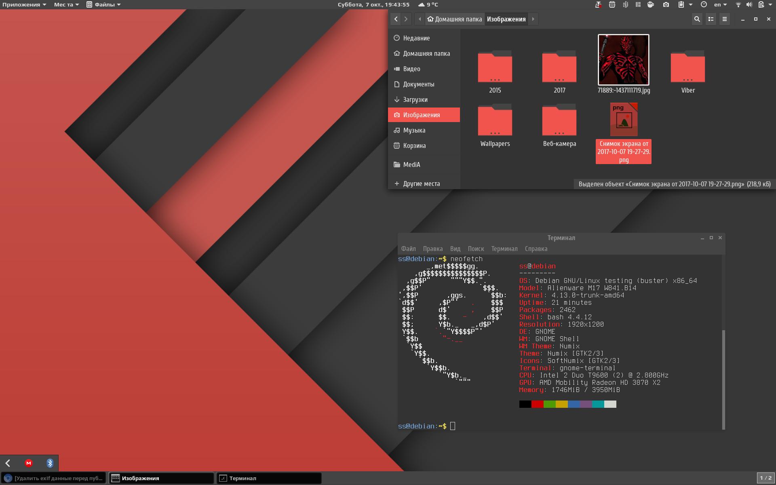Click the layout tiles tray icon
The image size is (776, 485).
pos(638,4)
